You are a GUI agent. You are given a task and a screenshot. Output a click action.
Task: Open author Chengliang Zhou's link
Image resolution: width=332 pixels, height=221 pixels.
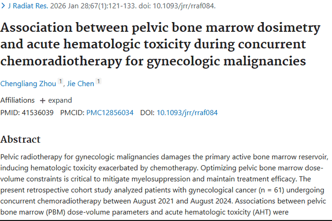click(x=28, y=84)
